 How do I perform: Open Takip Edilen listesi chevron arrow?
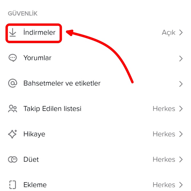point(181,109)
